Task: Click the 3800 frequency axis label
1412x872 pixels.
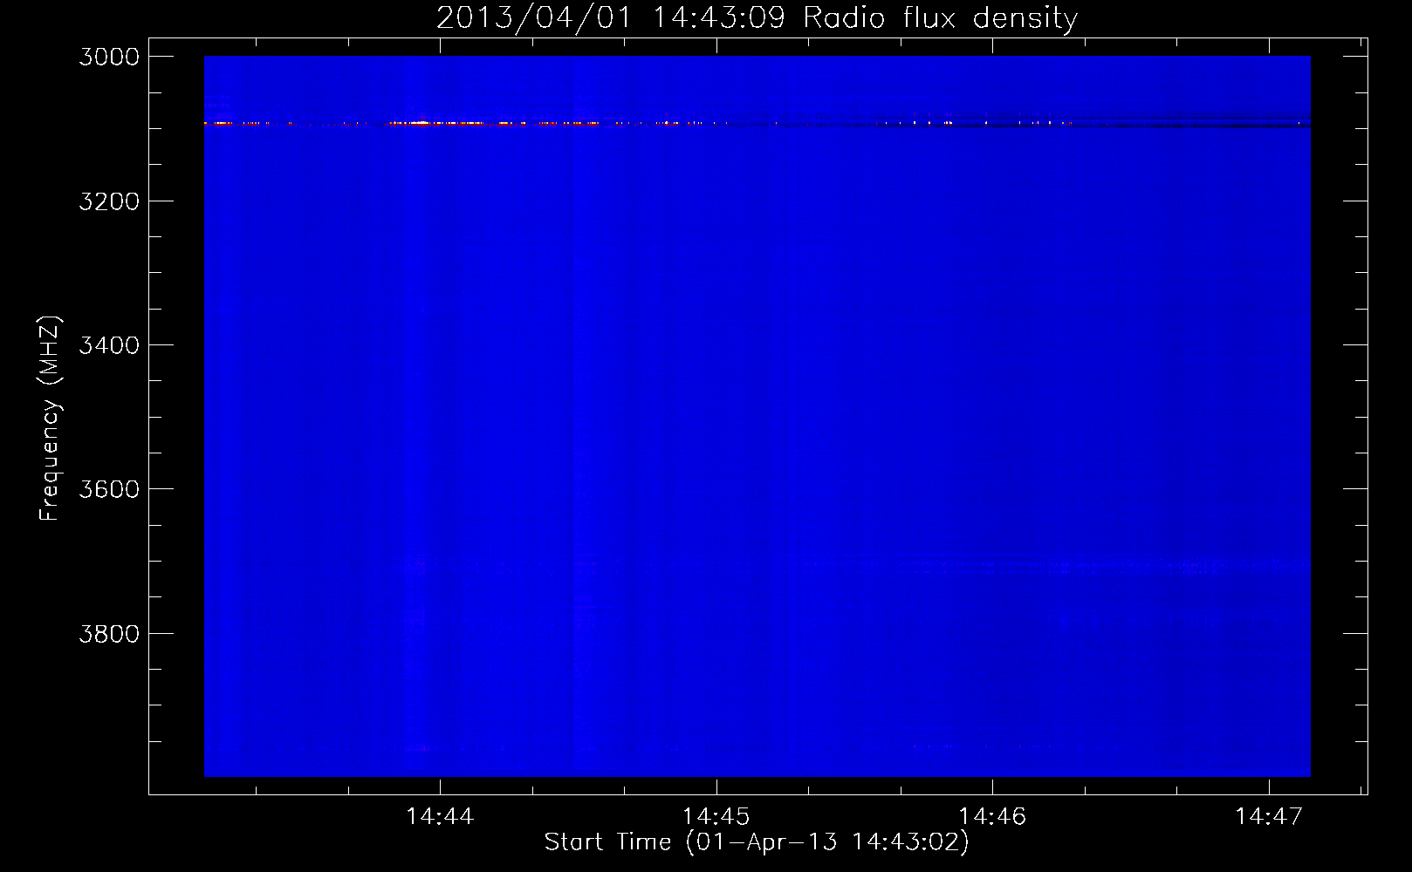Action: point(109,634)
